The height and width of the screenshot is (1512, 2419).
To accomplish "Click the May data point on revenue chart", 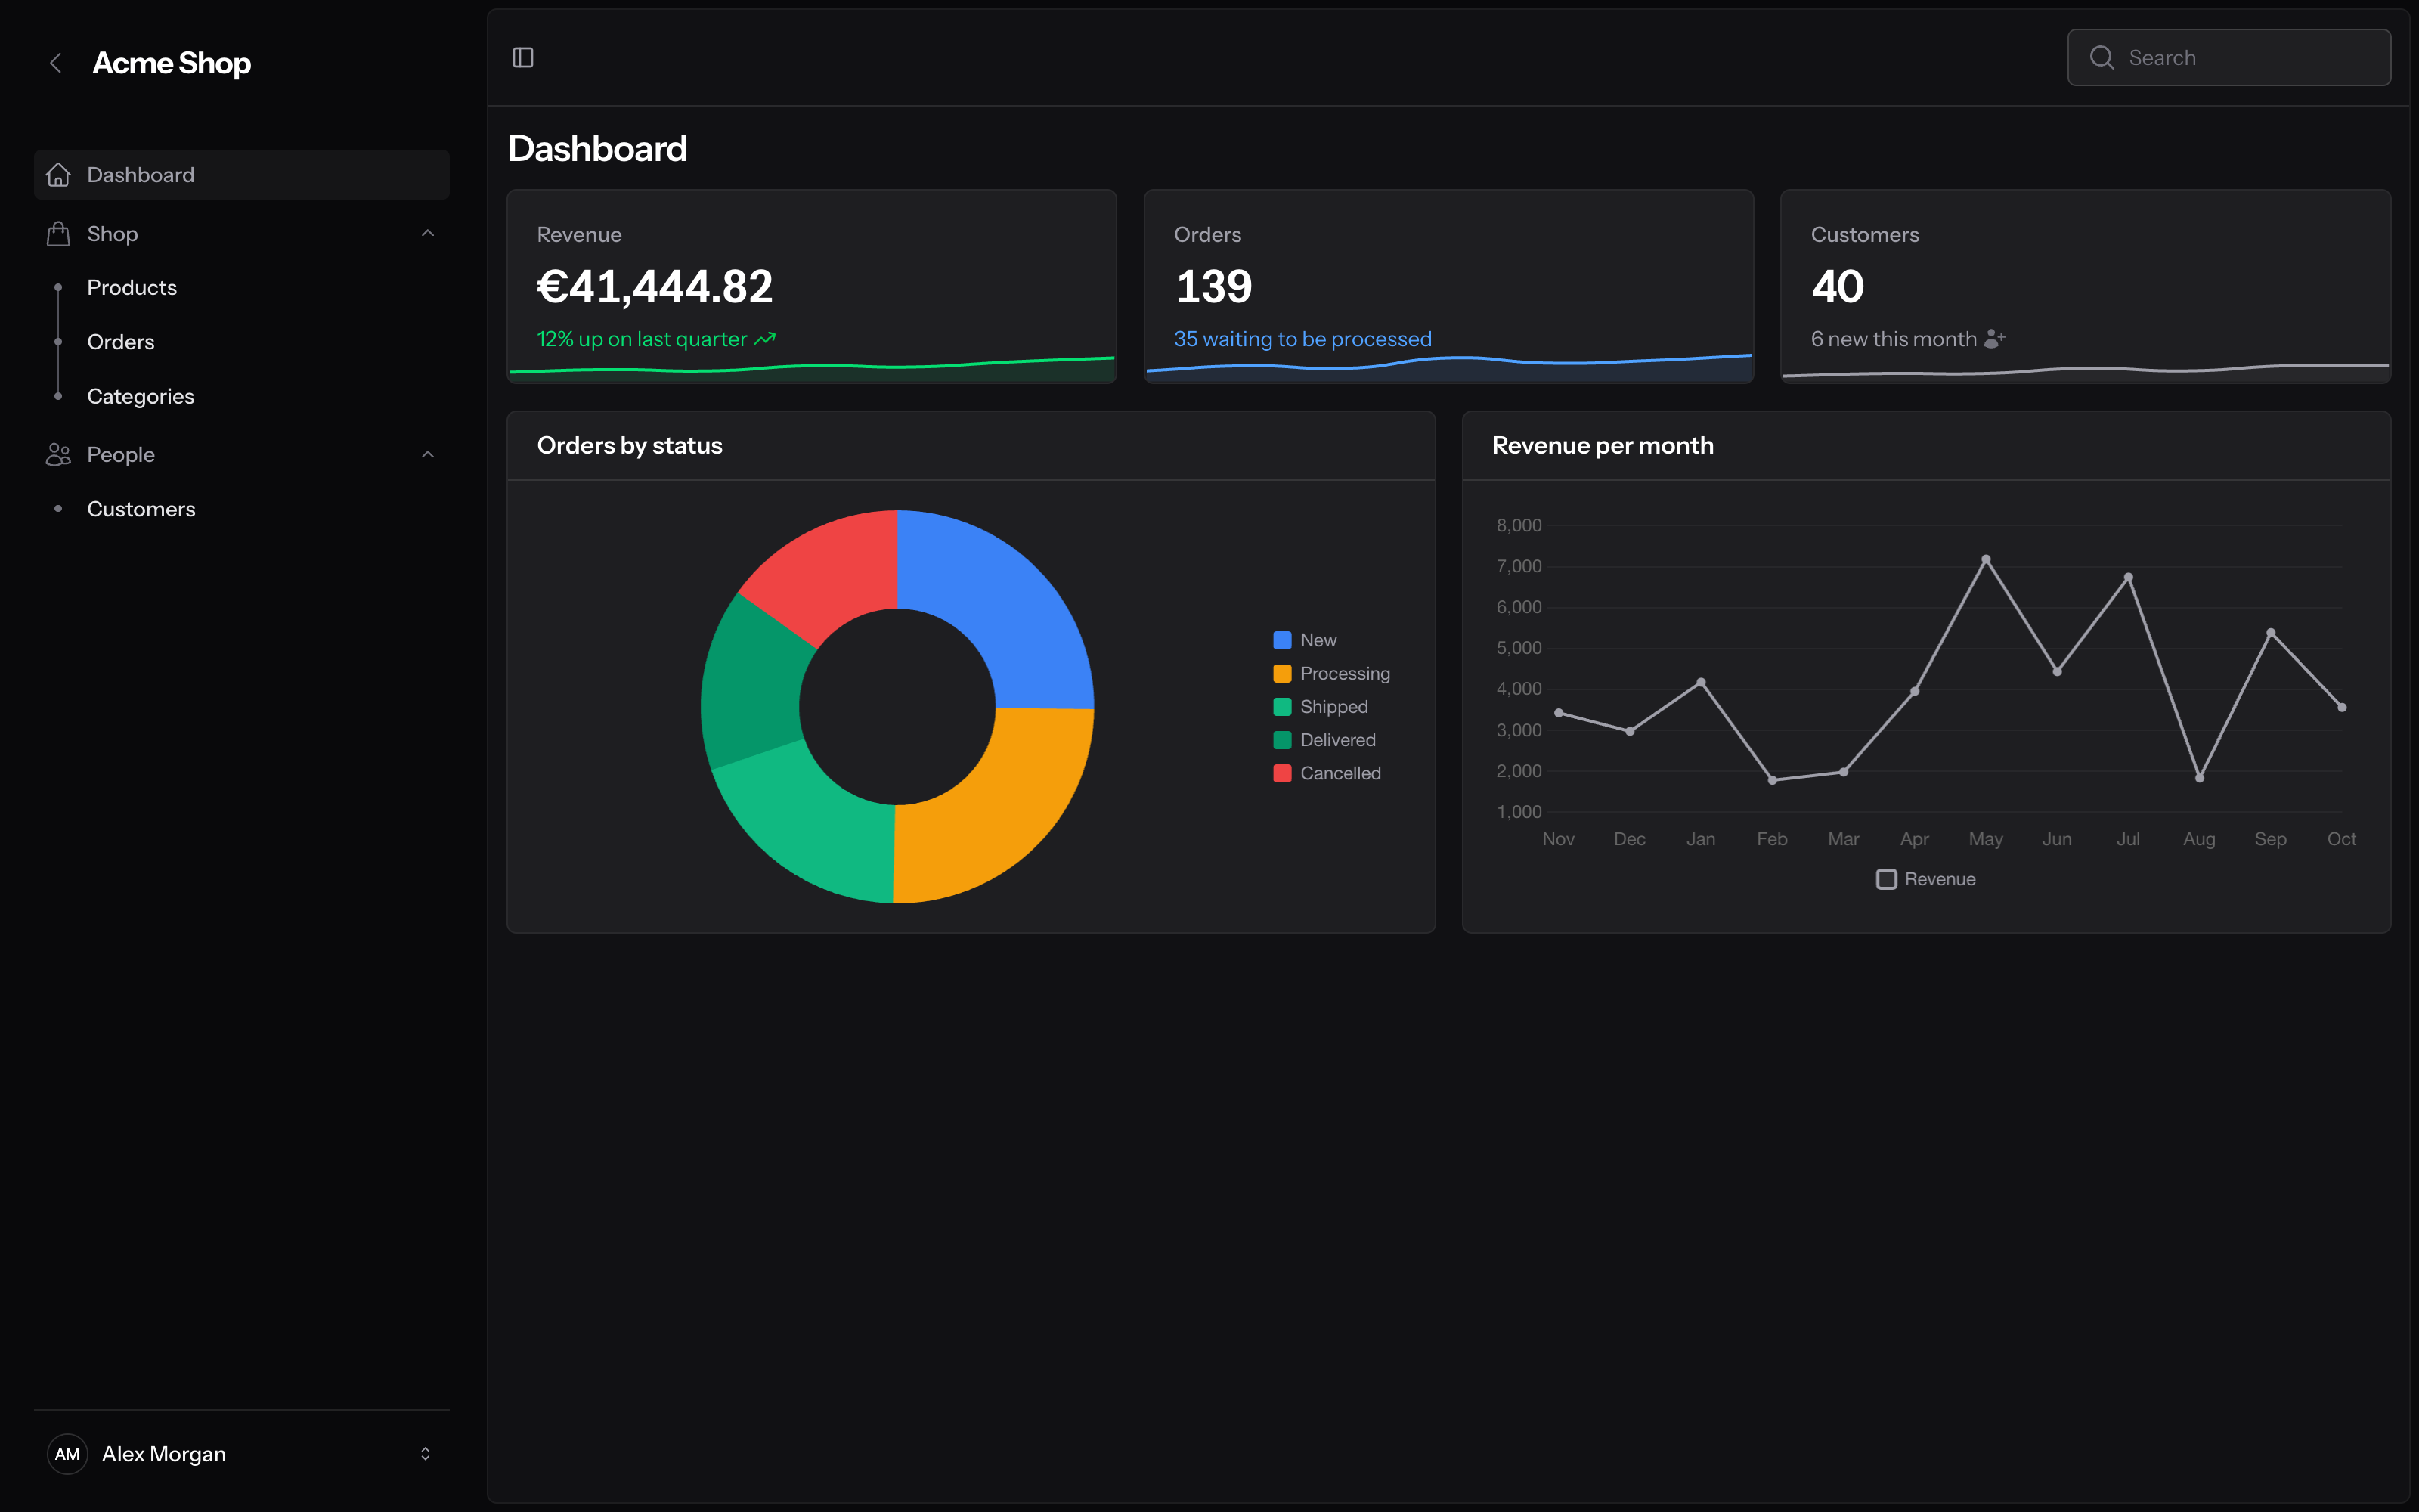I will point(1985,559).
